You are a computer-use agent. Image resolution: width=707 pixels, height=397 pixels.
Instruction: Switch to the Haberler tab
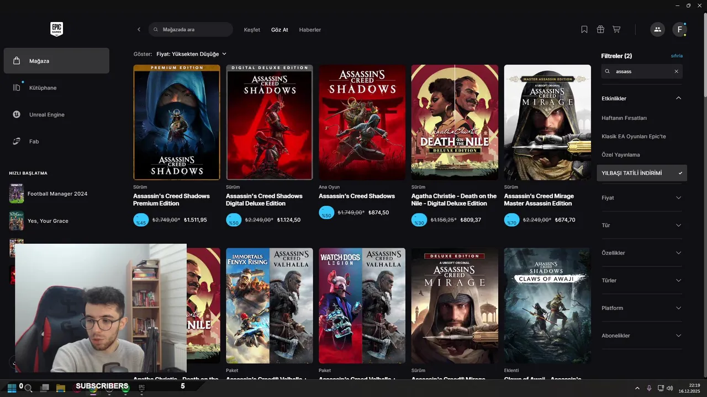(x=310, y=30)
